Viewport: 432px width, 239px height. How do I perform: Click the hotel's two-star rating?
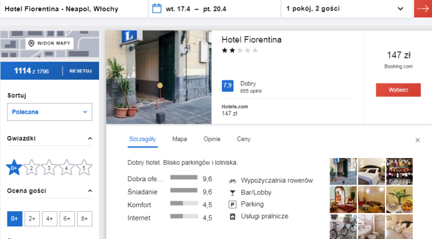240,50
